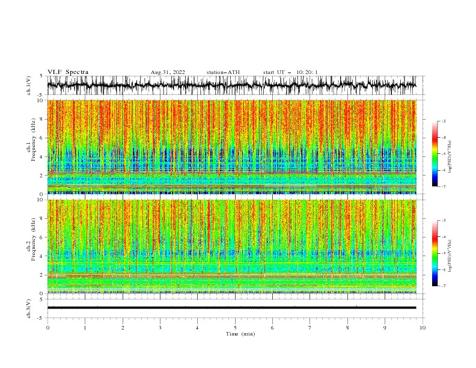Screen dimensions: 476x368
Task: Click the 'VLF Spectra' title text
Action: pos(68,72)
